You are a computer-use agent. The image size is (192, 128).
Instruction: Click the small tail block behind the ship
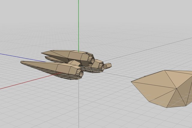[x=107, y=66]
